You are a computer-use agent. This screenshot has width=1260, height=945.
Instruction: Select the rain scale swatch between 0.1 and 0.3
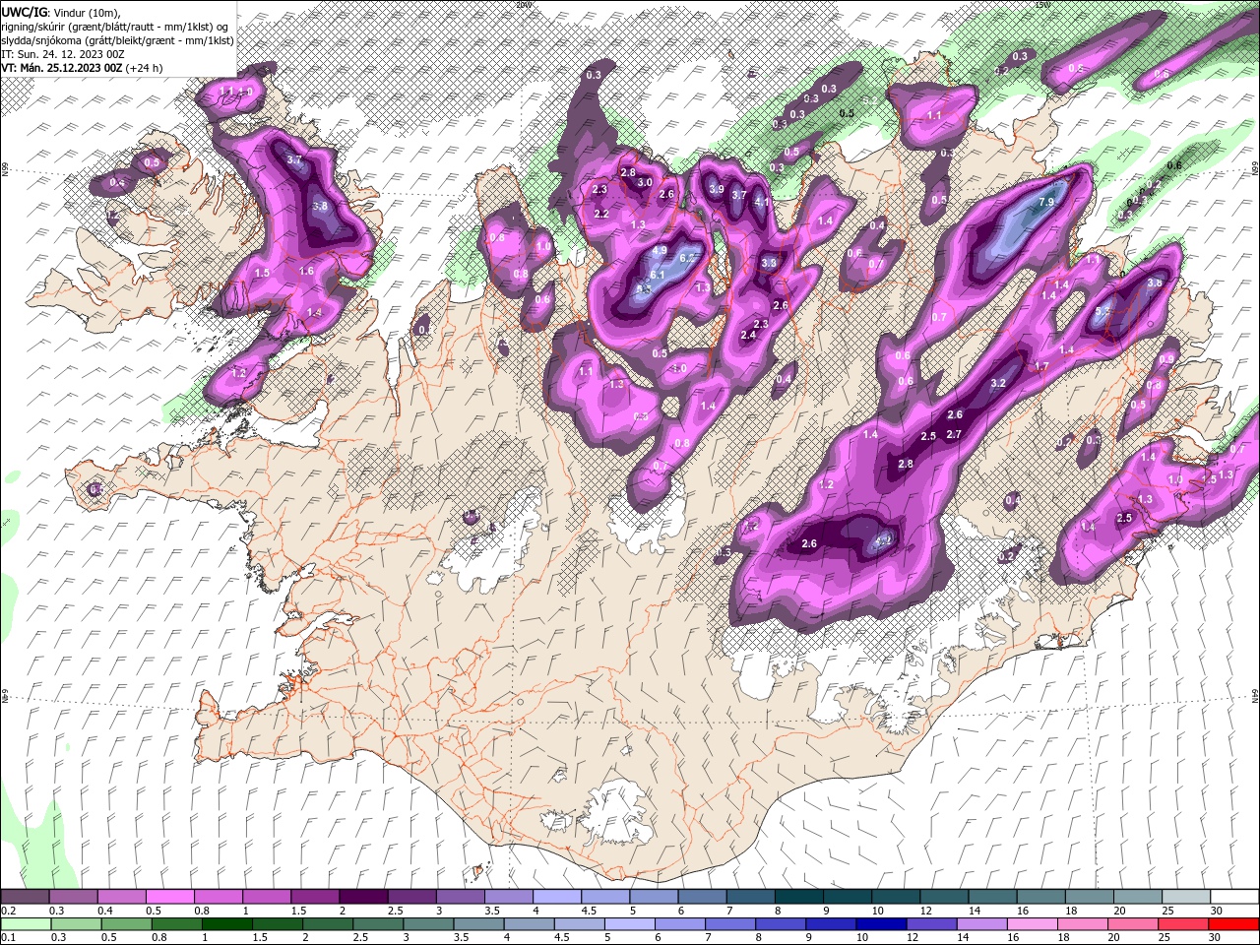26,923
